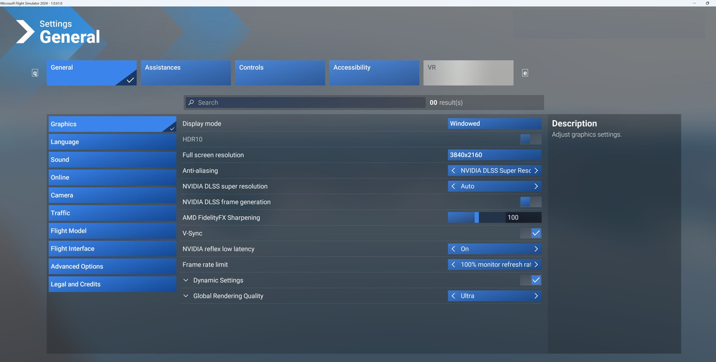
Task: Open the Flight Model category
Action: point(112,231)
